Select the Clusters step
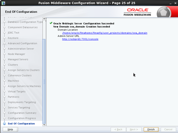 coord(13,65)
